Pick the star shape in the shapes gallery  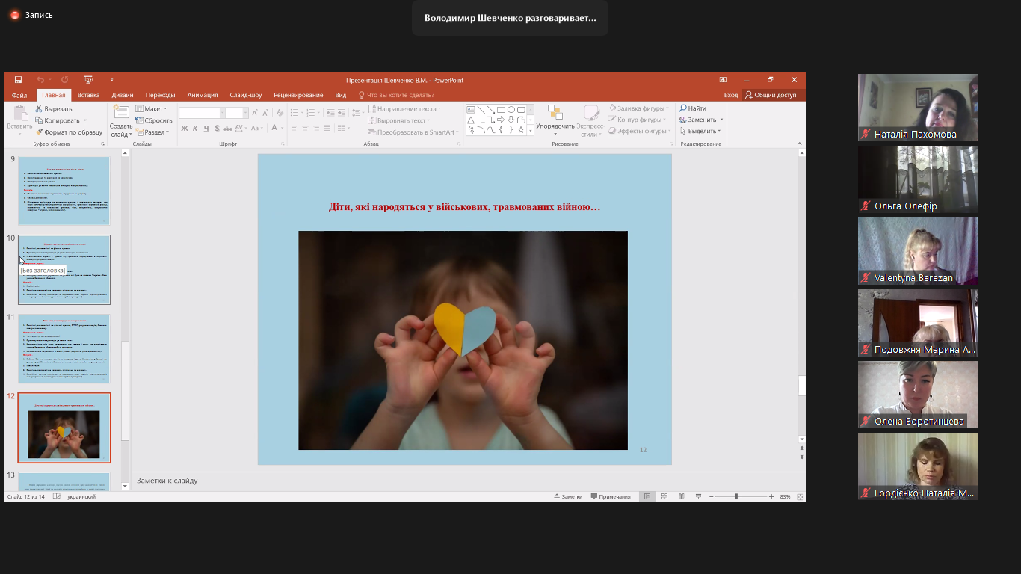(521, 130)
